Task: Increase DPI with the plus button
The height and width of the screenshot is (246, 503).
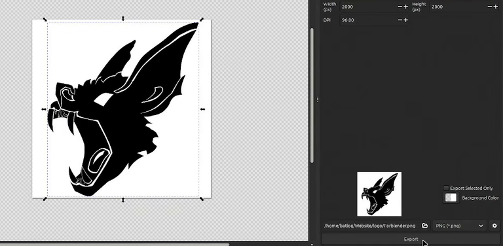Action: pos(406,20)
